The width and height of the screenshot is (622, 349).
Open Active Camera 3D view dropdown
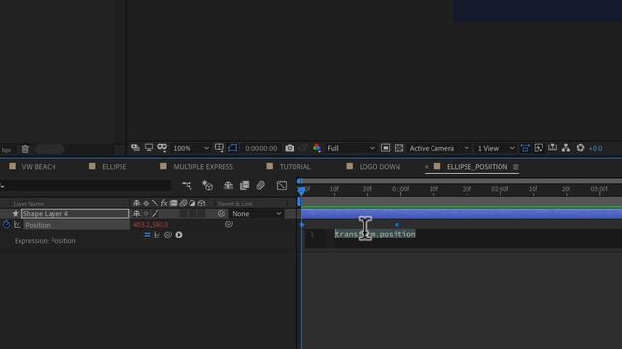[x=439, y=148]
